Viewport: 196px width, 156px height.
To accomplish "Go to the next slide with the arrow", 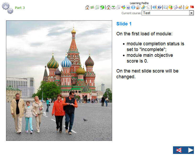I will [191, 150].
